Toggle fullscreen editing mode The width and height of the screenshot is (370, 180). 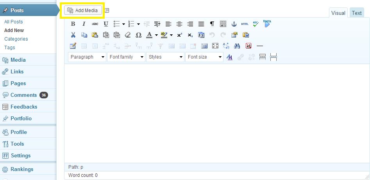215,46
